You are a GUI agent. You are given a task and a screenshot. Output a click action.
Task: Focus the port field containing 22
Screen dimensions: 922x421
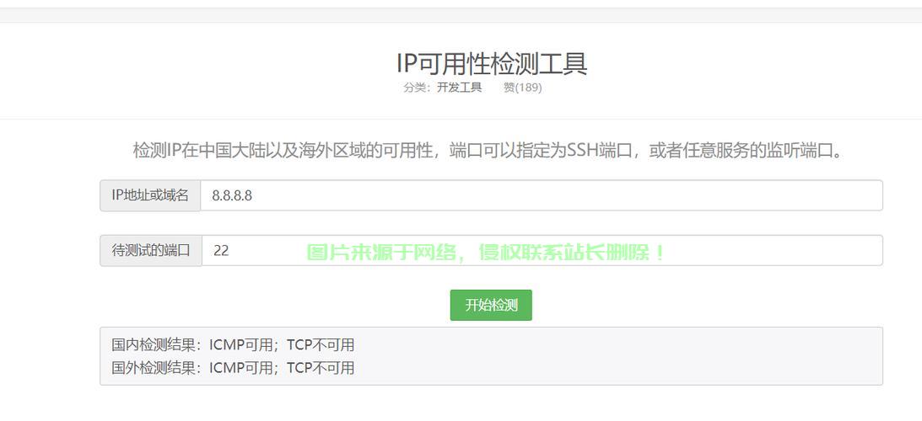click(542, 251)
